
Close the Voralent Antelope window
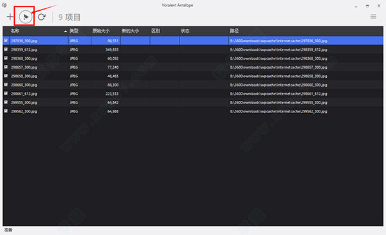379,6
